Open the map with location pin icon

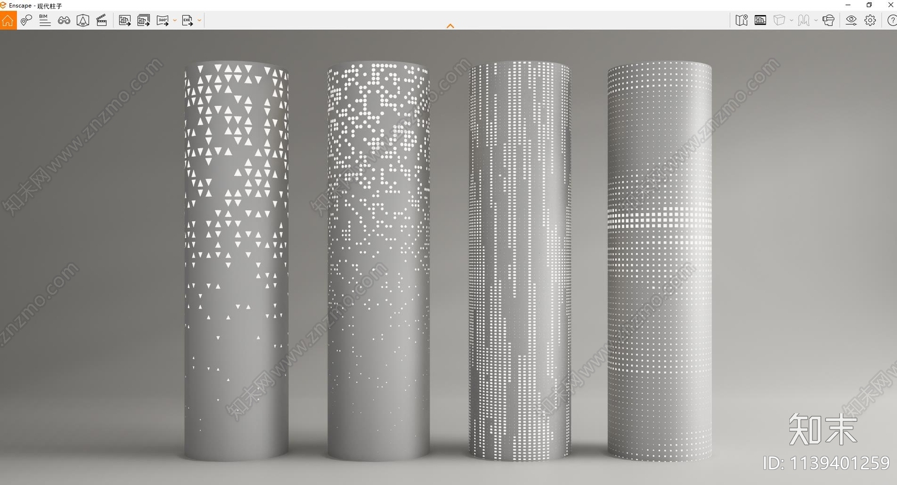point(742,21)
